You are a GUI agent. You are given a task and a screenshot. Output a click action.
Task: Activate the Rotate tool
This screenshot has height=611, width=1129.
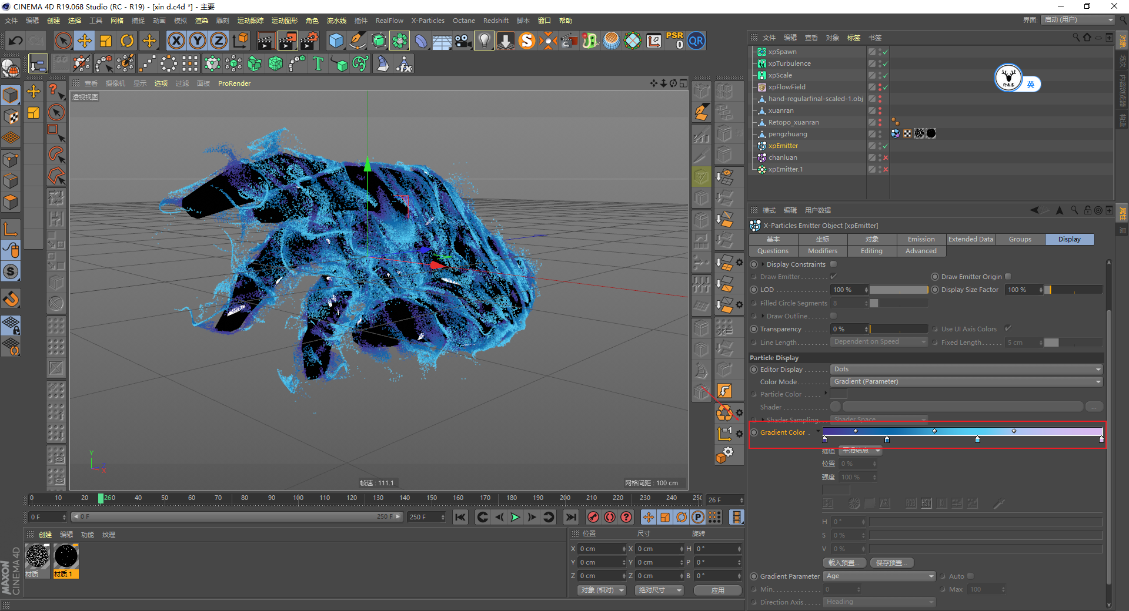[x=127, y=41]
